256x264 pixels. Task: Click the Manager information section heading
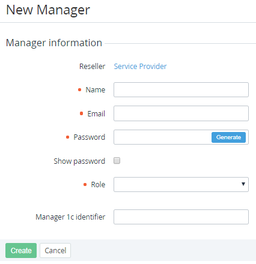[x=54, y=43]
